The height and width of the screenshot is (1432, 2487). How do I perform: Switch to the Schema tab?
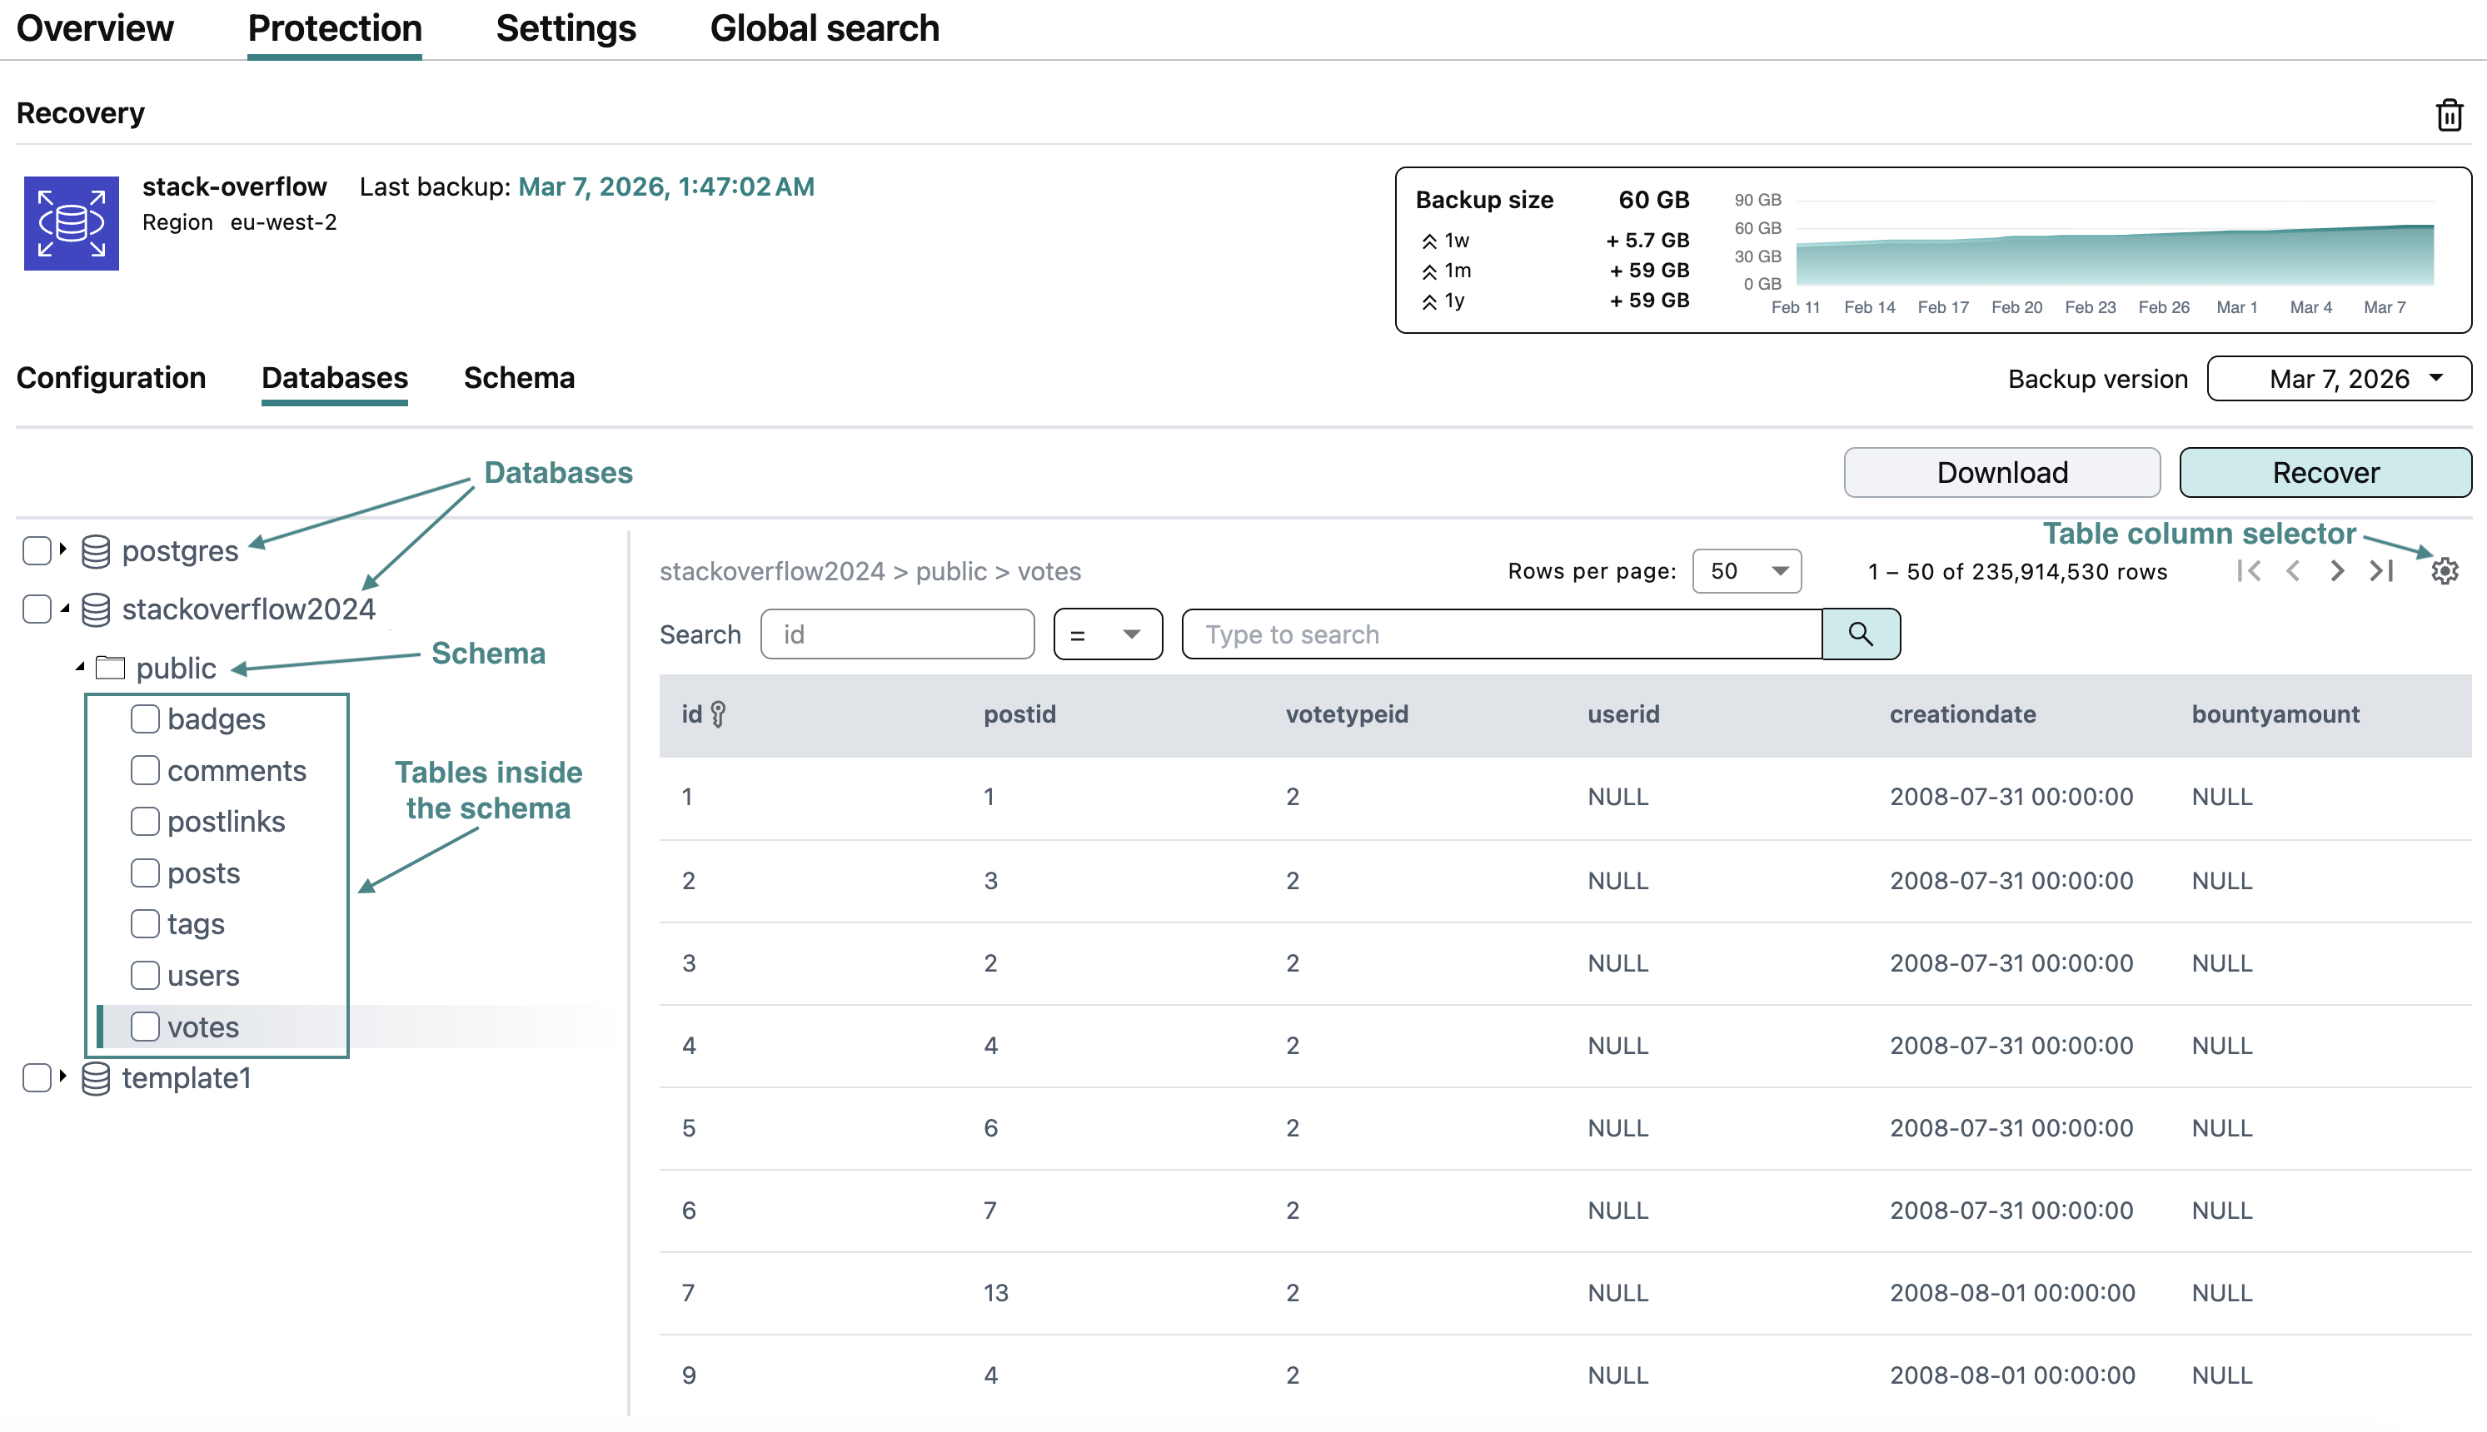point(518,379)
